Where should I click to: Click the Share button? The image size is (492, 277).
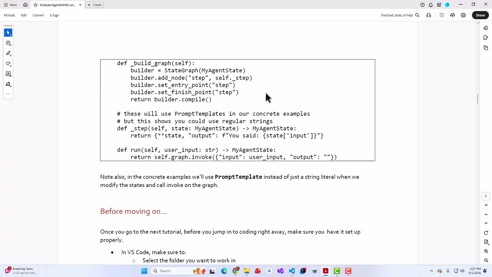[x=480, y=15]
